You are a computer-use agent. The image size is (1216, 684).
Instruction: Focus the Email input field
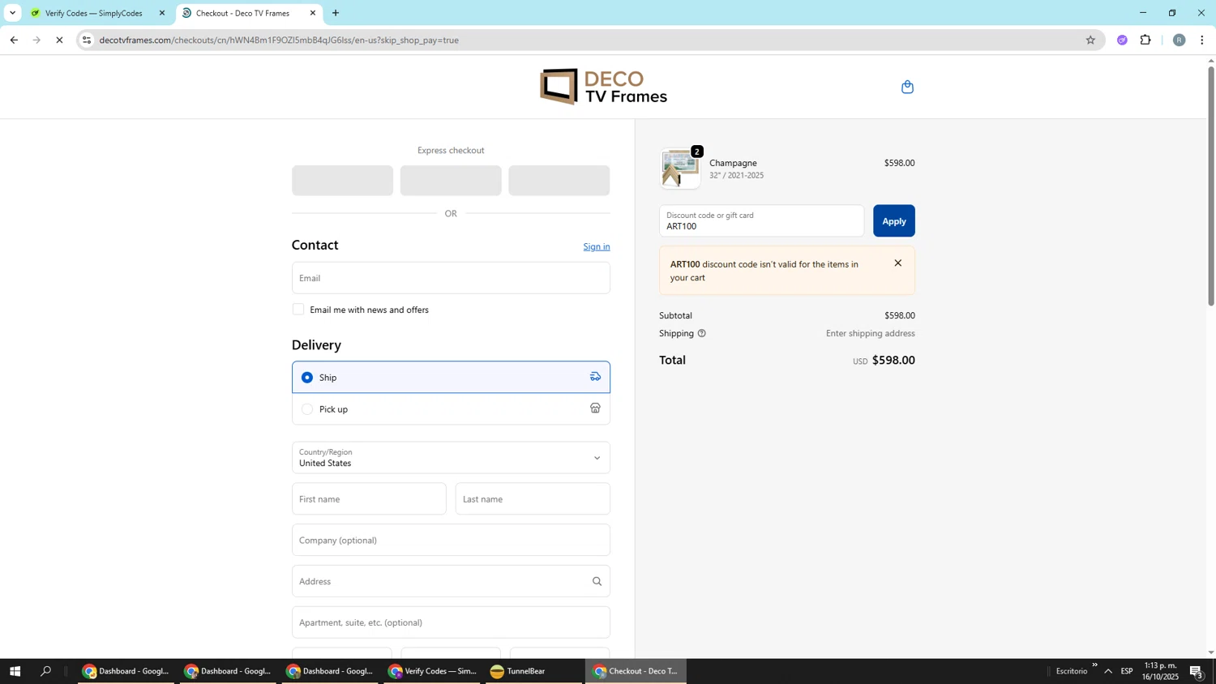coord(451,278)
